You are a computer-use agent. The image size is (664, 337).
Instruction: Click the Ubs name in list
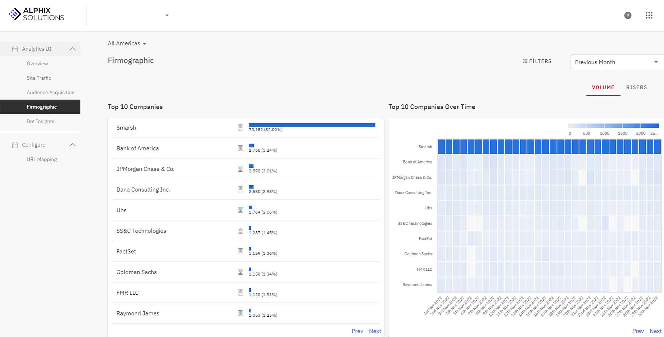121,210
